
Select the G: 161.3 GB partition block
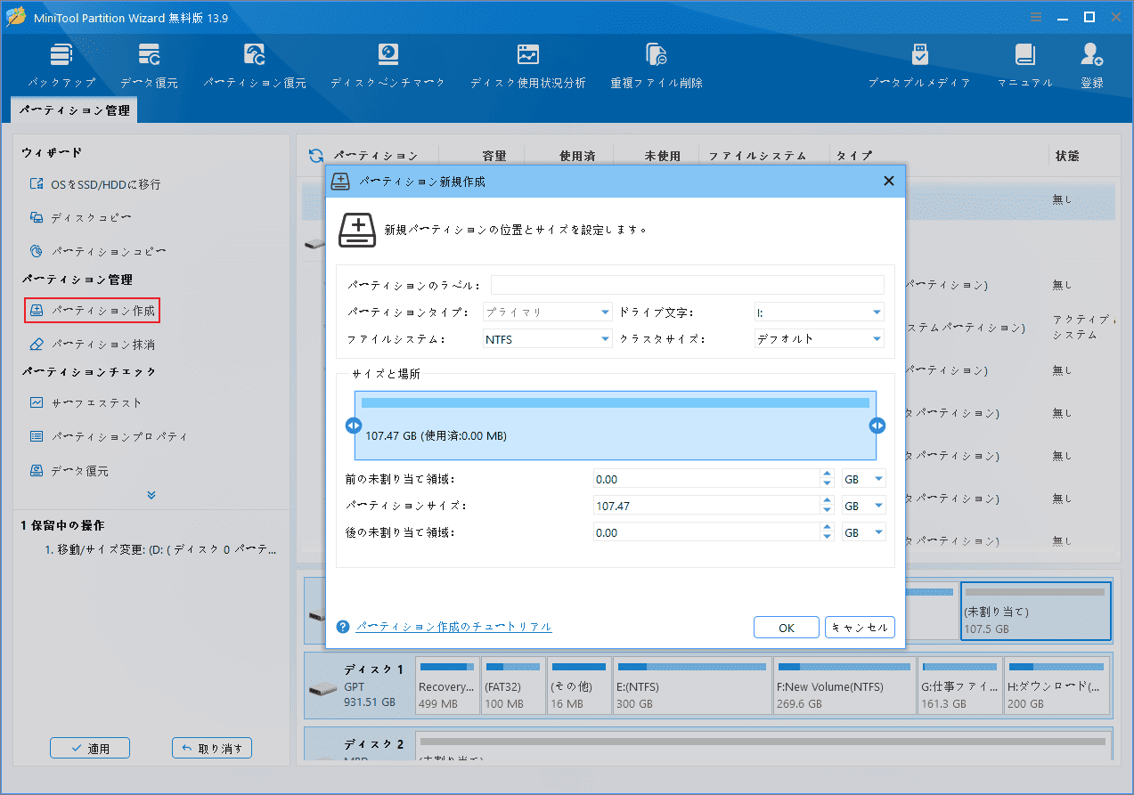click(x=959, y=685)
